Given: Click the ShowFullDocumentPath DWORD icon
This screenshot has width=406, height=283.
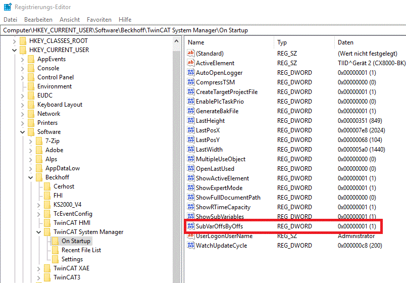Looking at the screenshot, I should [191, 197].
